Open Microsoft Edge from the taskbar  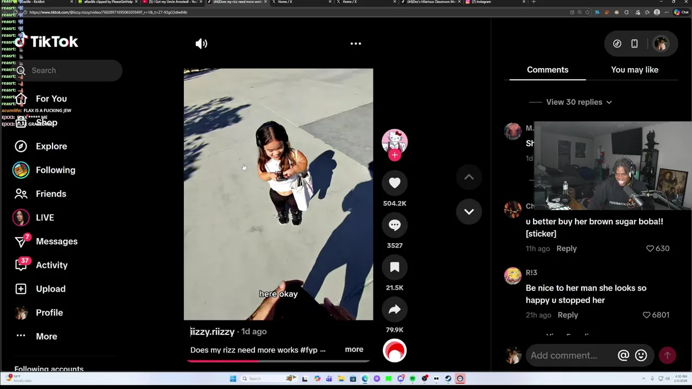pos(365,379)
